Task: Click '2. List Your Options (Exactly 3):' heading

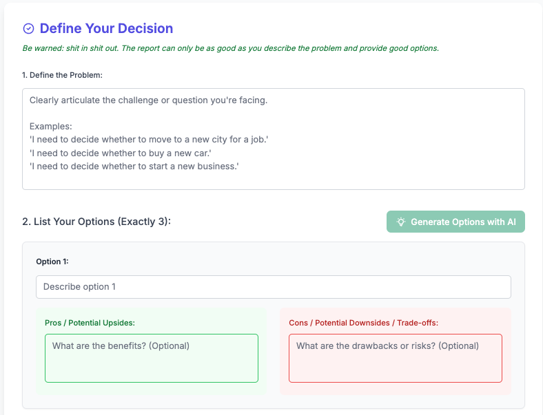Action: 96,222
